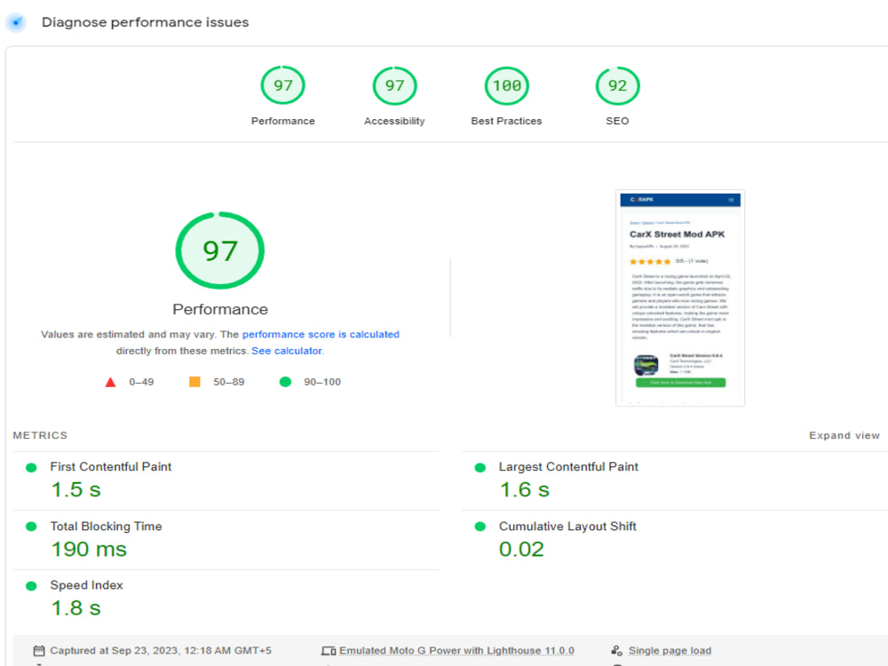The width and height of the screenshot is (888, 666).
Task: Click the orange square 50–89 legend icon
Action: tap(194, 382)
